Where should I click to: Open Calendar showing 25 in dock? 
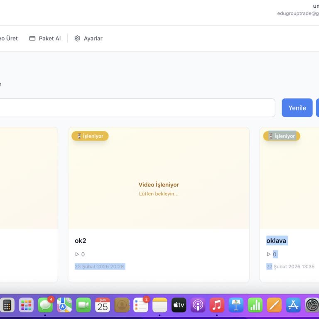103,305
